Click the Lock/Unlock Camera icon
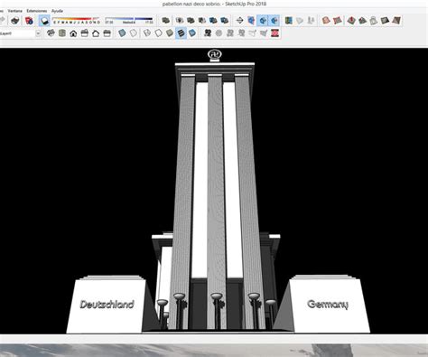 click(x=230, y=33)
